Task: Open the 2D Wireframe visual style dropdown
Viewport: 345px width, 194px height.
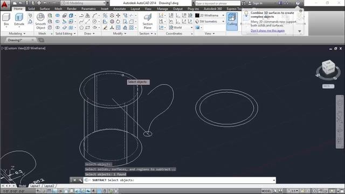Action: pos(210,16)
